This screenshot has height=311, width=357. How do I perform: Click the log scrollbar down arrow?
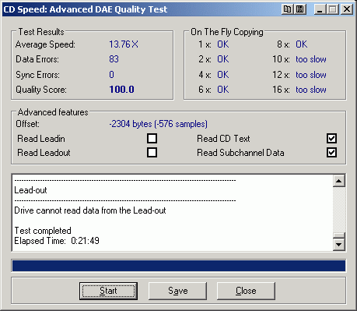pyautogui.click(x=339, y=245)
